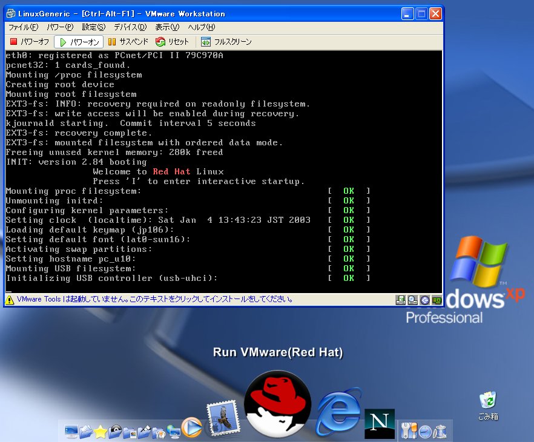This screenshot has width=534, height=442.
Task: Click the CD-ROM drive status icon
Action: tap(412, 300)
